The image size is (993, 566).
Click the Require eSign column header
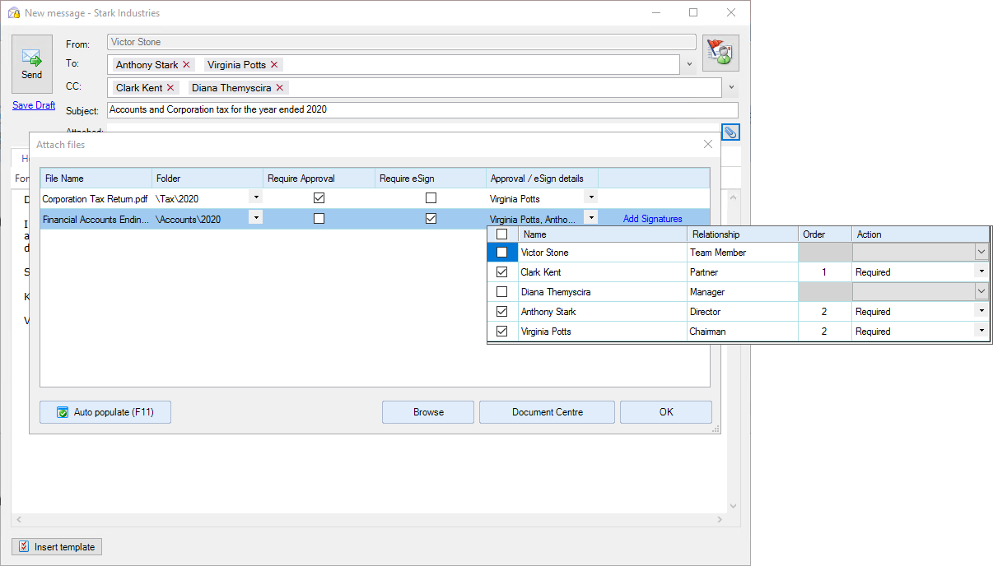tap(431, 179)
